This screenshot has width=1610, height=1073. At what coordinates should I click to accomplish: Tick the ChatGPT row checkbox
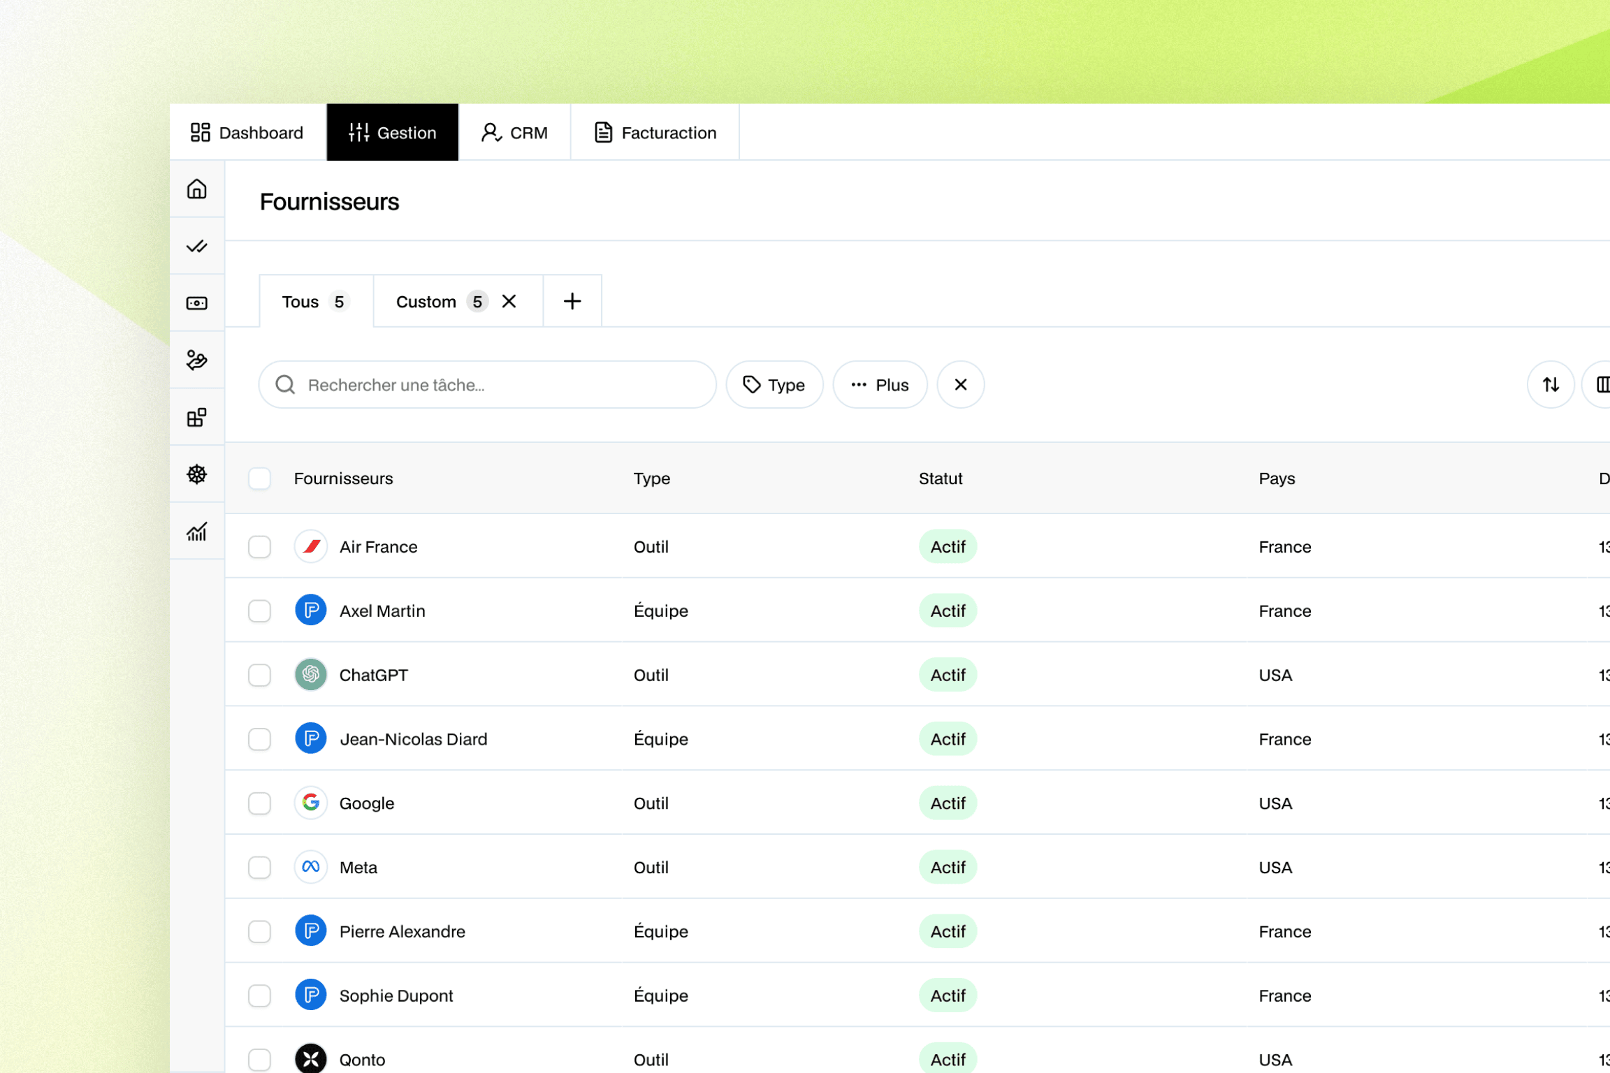259,676
